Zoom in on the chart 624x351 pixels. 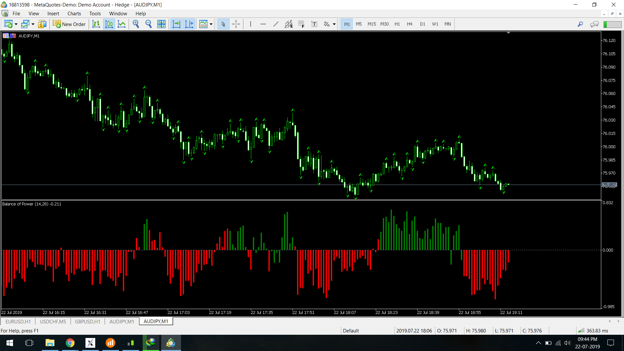tap(136, 24)
